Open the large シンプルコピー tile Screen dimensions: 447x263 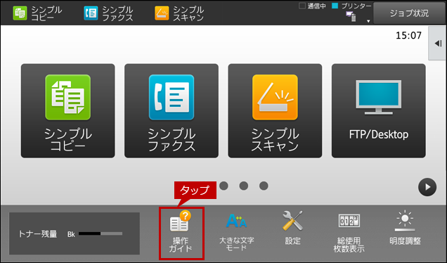[68, 110]
